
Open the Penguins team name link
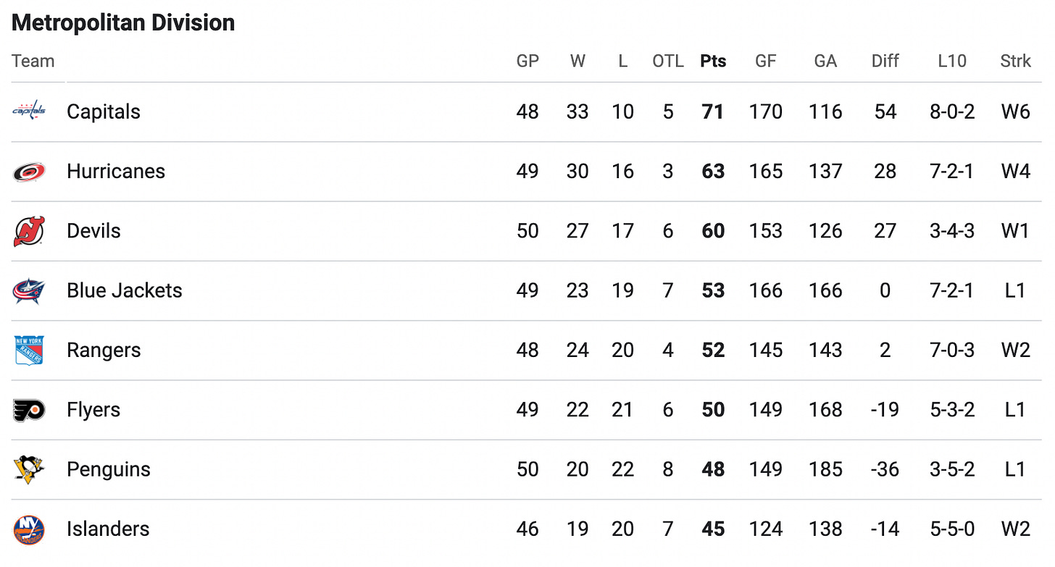109,469
